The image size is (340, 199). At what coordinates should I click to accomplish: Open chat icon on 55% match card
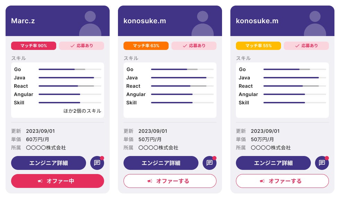(322, 163)
